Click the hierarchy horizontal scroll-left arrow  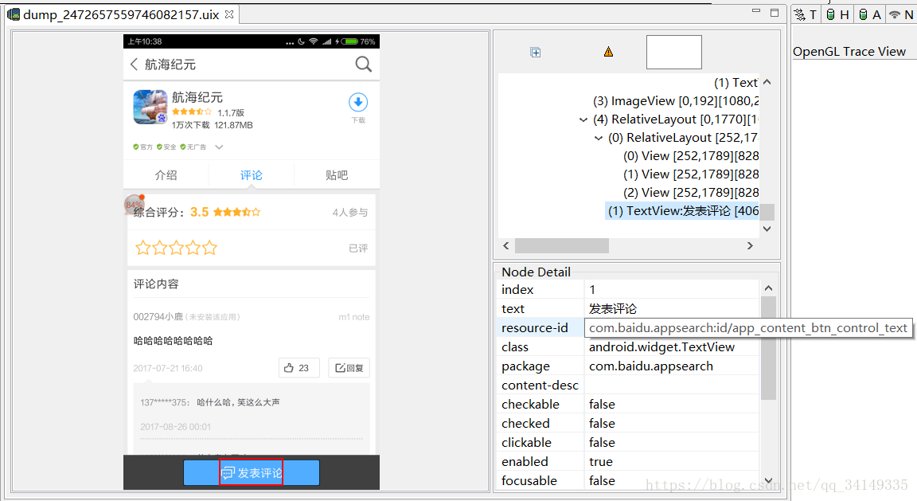point(506,246)
